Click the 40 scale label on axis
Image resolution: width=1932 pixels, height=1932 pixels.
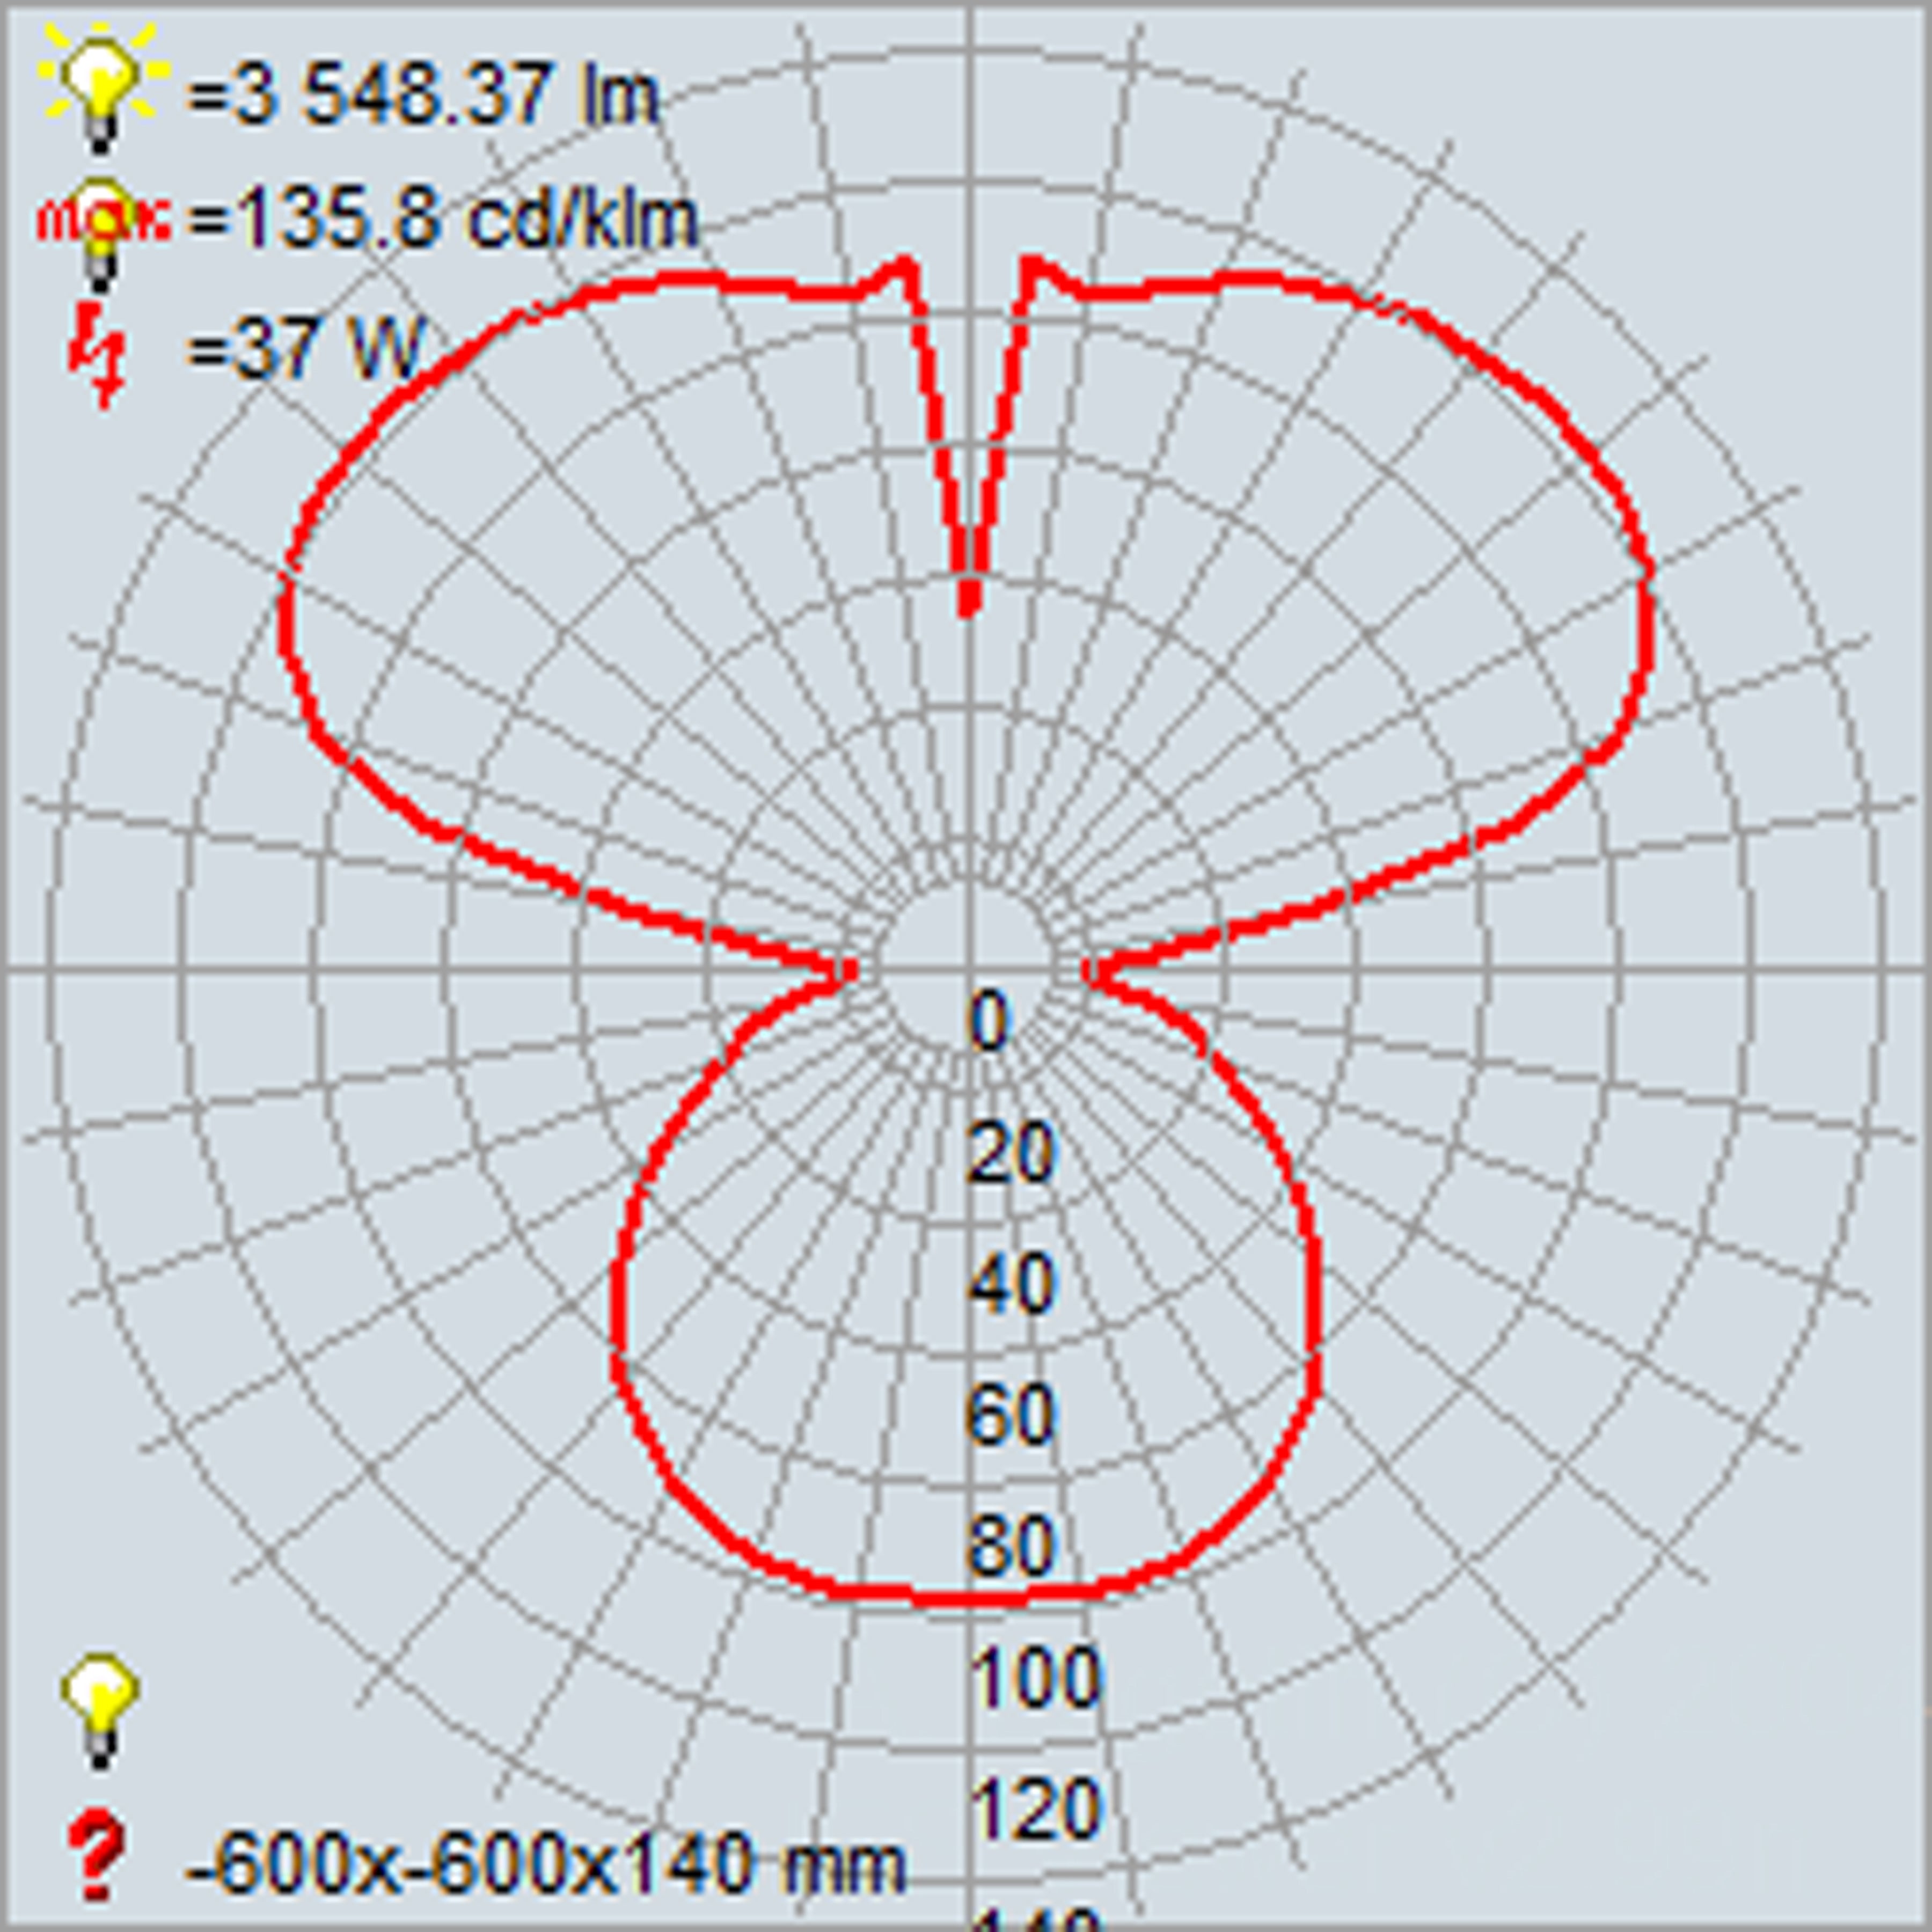click(x=1011, y=1283)
